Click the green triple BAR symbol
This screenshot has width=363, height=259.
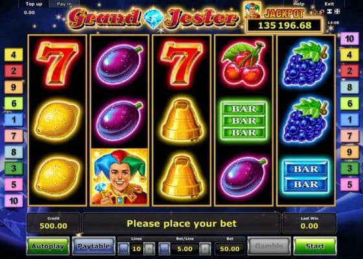(244, 120)
